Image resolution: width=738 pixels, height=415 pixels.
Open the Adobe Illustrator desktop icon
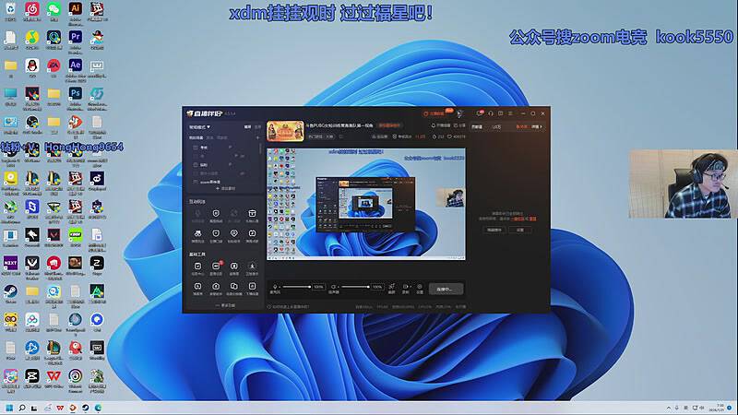point(76,9)
